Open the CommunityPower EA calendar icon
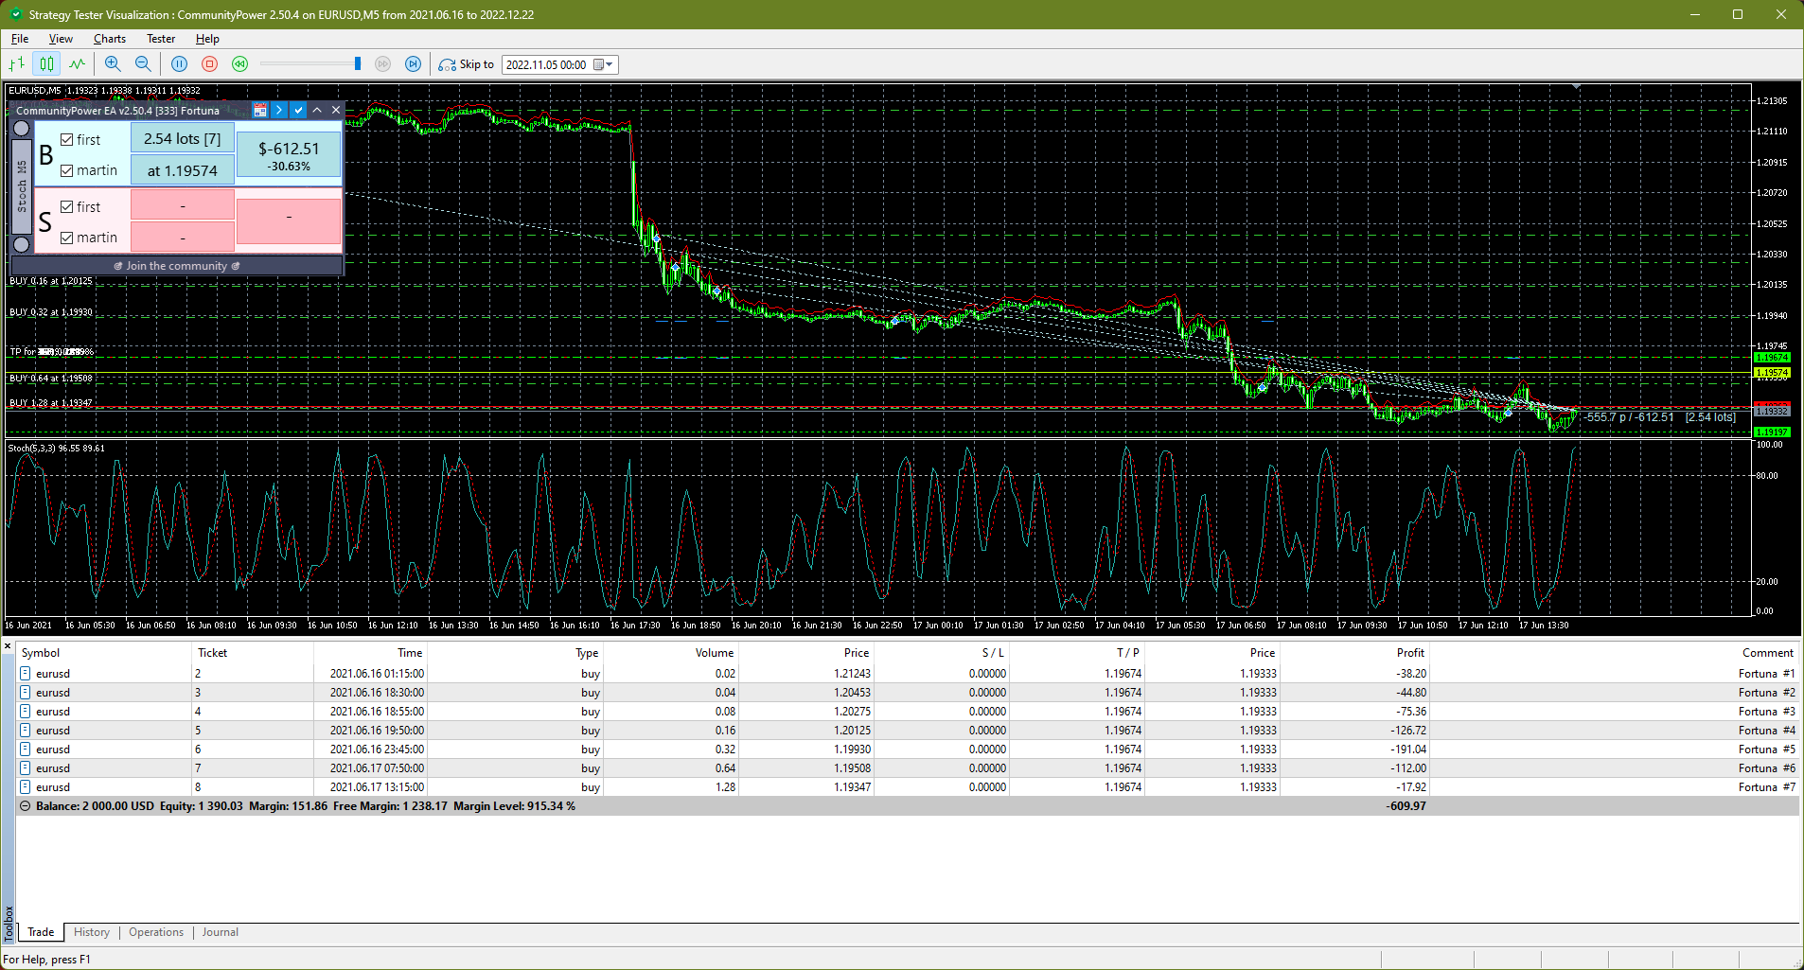The width and height of the screenshot is (1804, 970). [x=260, y=111]
